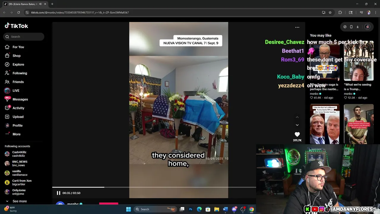This screenshot has width=380, height=214.
Task: Click the download desktop app icon
Action: (358, 27)
